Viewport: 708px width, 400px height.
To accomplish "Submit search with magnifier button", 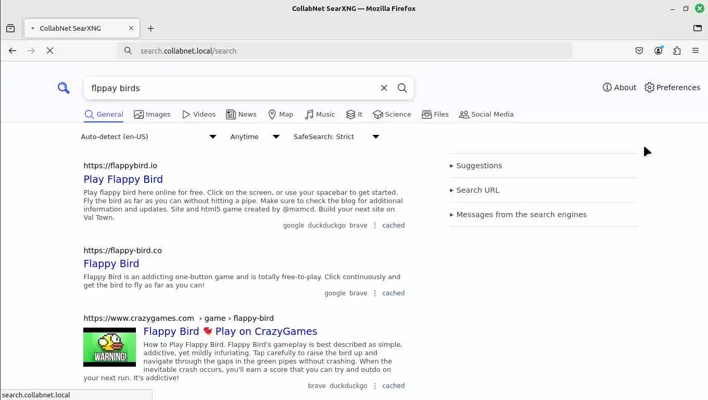I will click(x=402, y=88).
